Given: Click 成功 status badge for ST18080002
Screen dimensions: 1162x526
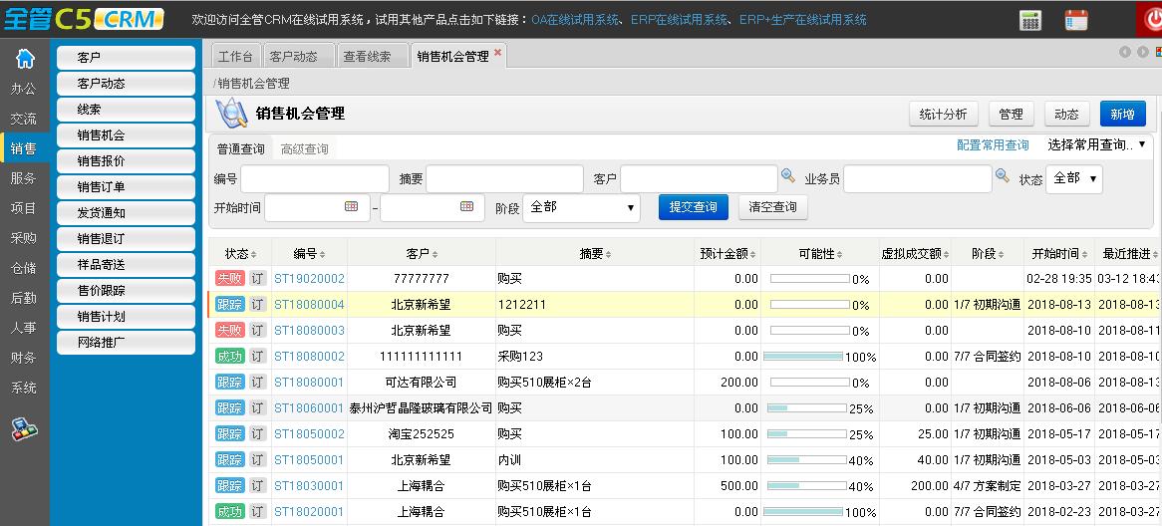Looking at the screenshot, I should [230, 357].
